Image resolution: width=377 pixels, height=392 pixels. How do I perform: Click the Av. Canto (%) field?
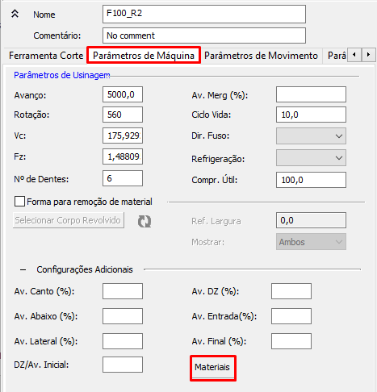point(123,291)
